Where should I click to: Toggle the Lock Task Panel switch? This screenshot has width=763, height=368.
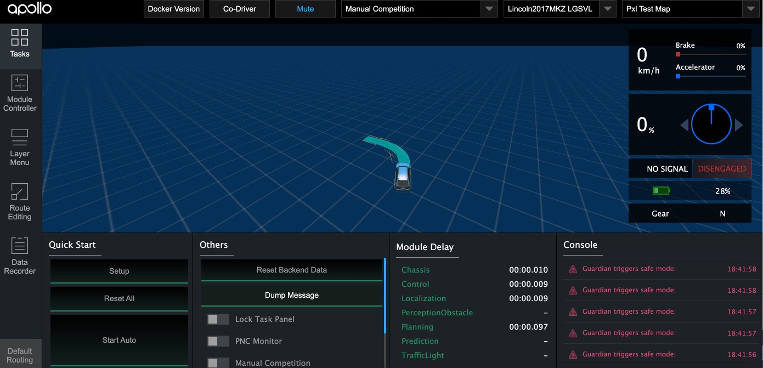tap(218, 319)
